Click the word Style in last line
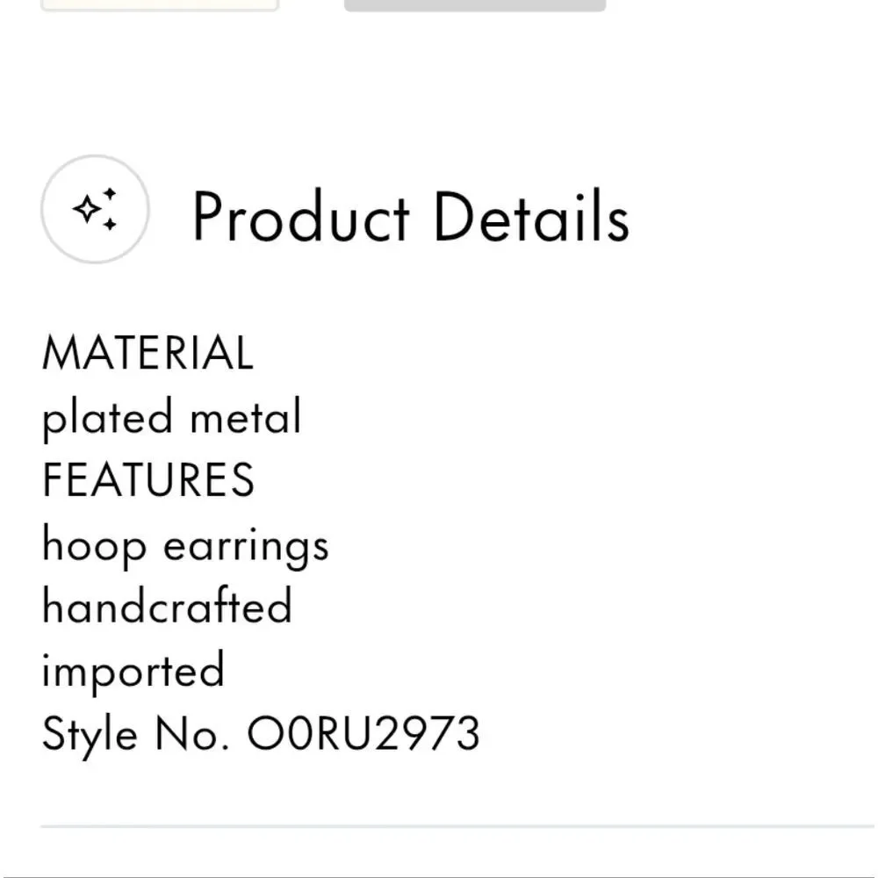 click(90, 736)
